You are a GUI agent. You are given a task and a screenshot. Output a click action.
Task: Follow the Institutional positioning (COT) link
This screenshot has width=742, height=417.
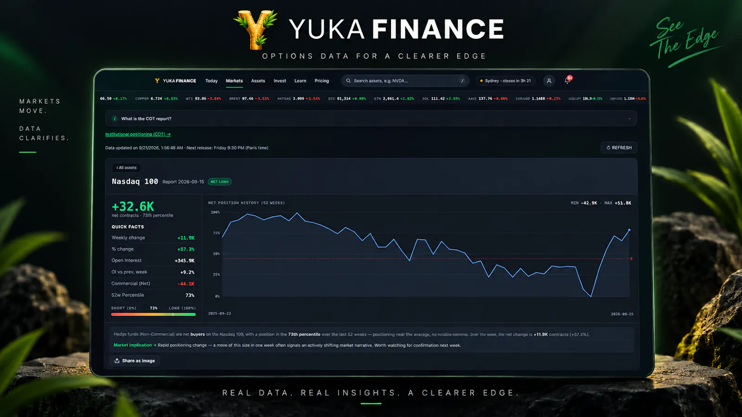click(138, 134)
